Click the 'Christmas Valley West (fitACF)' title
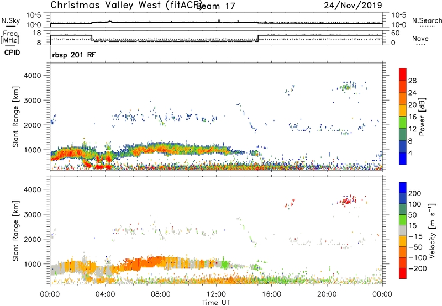The height and width of the screenshot is (306, 442). tap(126, 6)
